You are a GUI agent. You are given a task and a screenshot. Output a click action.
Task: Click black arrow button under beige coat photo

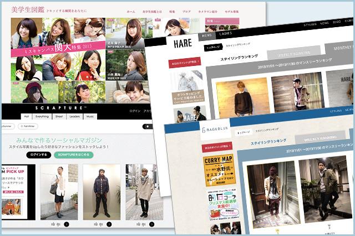tap(151, 224)
